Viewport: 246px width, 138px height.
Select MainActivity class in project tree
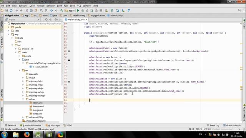42,67
